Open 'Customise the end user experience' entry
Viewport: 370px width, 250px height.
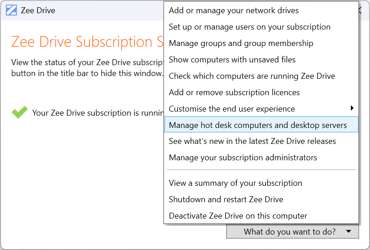point(232,109)
